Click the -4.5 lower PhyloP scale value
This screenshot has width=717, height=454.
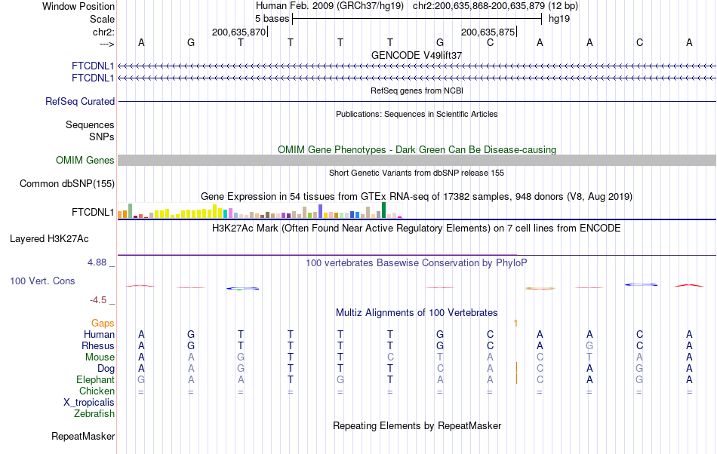[x=98, y=299]
